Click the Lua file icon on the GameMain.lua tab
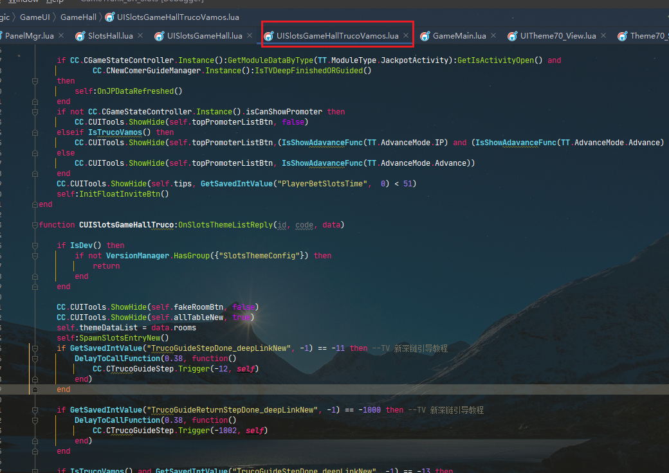Image resolution: width=669 pixels, height=473 pixels. click(x=425, y=36)
